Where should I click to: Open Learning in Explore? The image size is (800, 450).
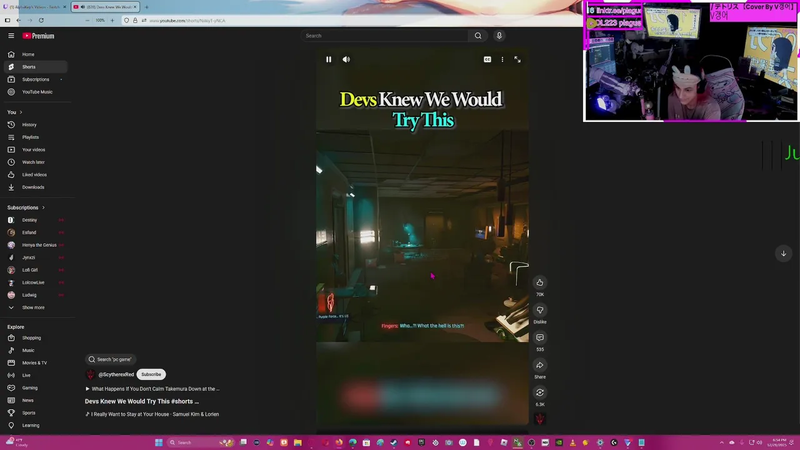point(37,426)
